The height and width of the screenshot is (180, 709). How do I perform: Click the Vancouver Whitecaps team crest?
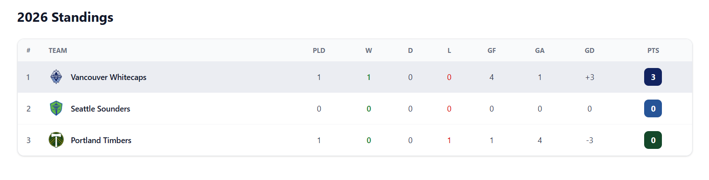56,77
